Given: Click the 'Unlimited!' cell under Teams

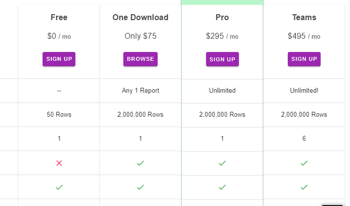Looking at the screenshot, I should pos(304,91).
